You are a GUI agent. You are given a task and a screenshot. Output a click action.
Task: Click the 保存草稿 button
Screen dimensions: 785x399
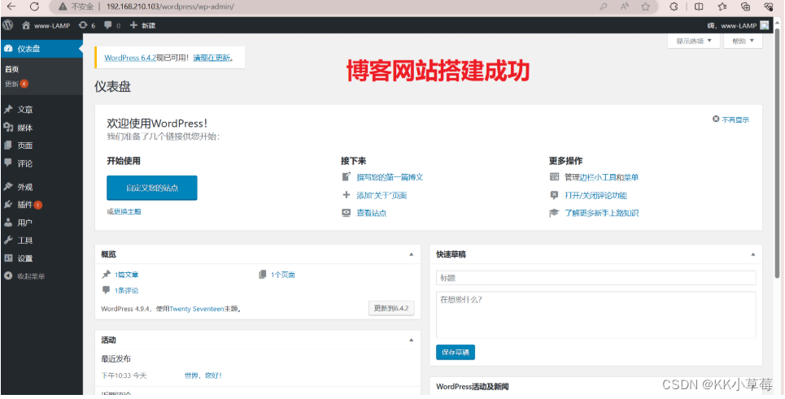coord(456,352)
